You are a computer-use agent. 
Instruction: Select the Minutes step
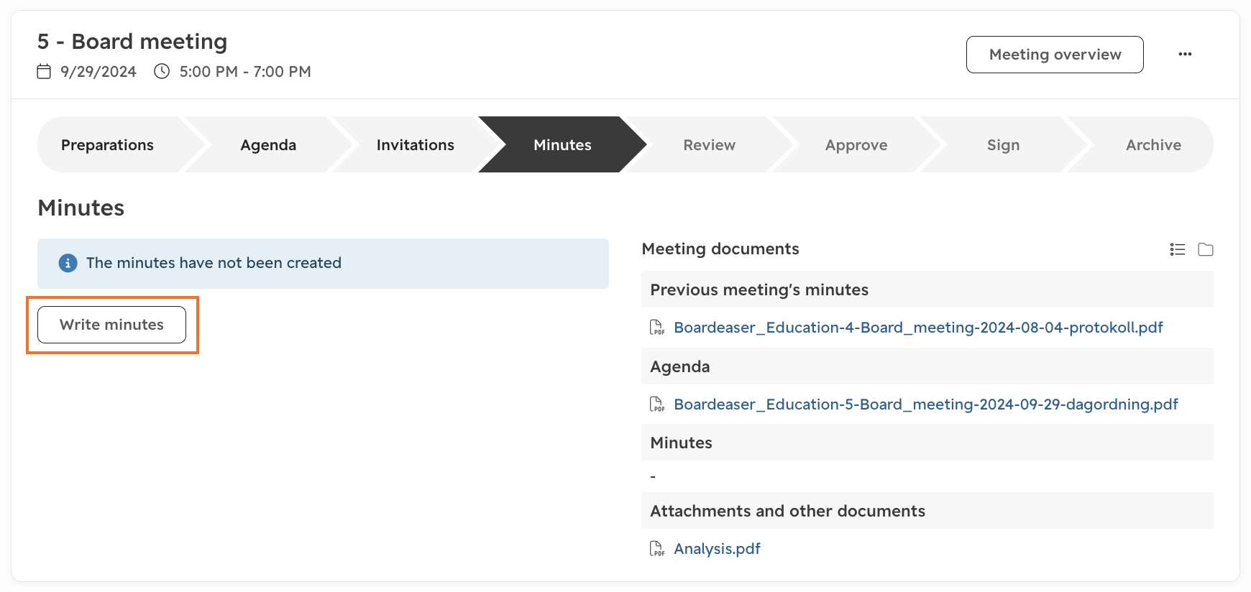coord(562,144)
